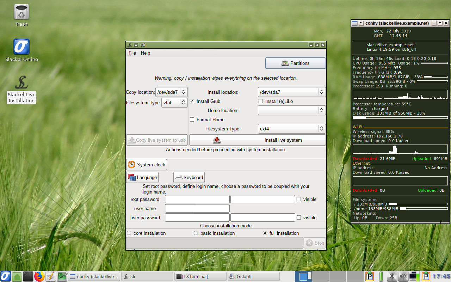This screenshot has height=282, width=451.
Task: Check the Format Home option
Action: 192,119
